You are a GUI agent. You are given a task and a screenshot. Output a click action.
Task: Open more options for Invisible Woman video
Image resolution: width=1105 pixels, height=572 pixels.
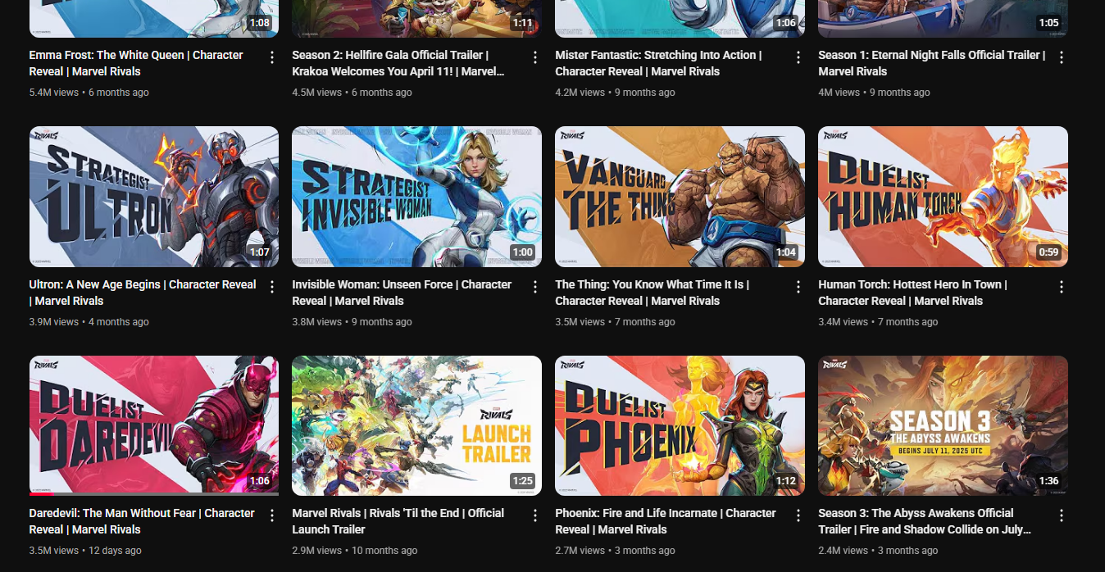535,287
